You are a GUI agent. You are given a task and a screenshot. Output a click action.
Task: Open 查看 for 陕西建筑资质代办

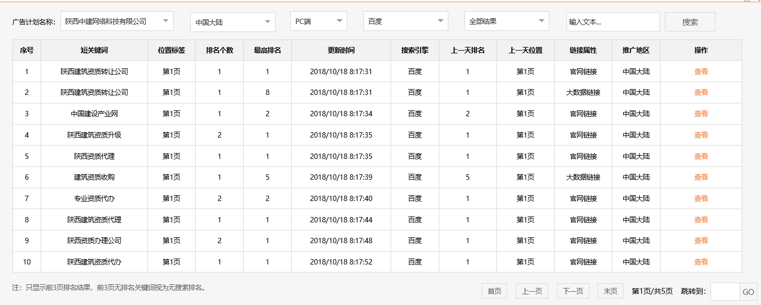701,262
